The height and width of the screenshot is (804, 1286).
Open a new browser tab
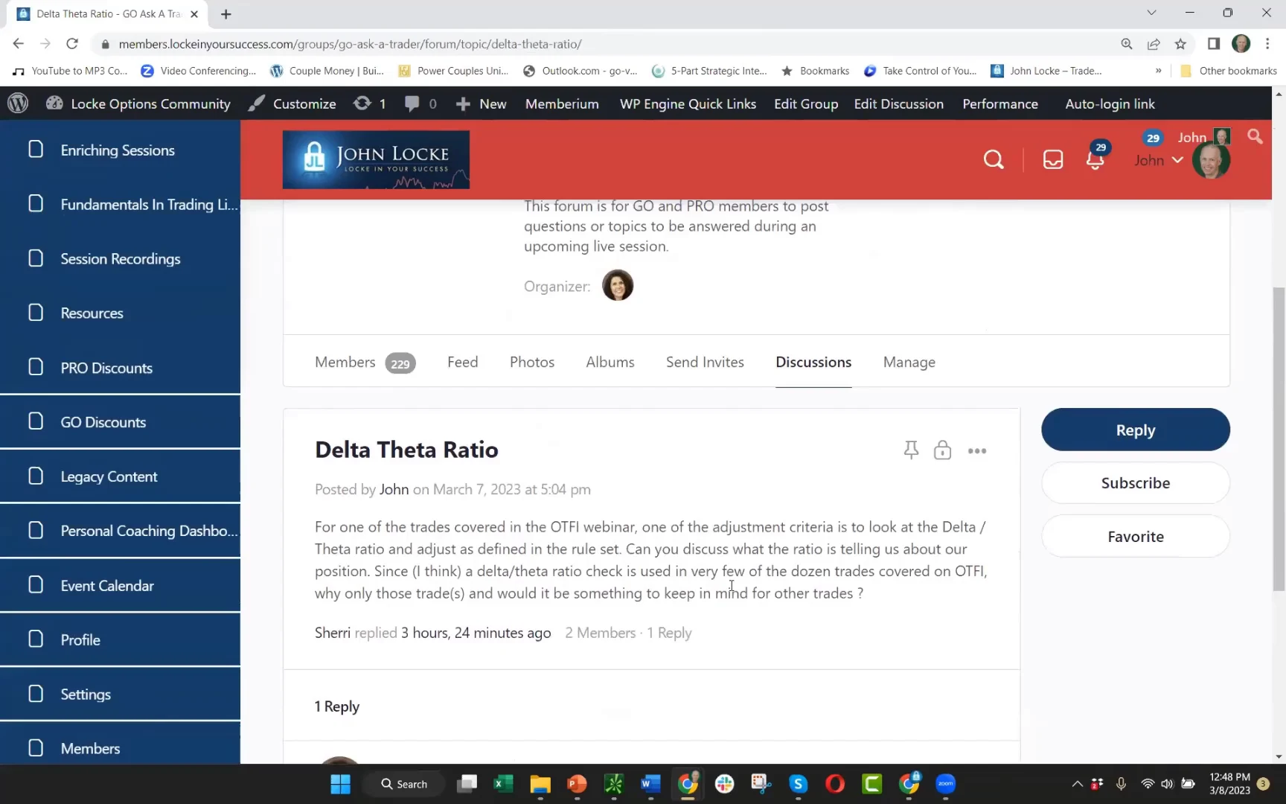[226, 14]
